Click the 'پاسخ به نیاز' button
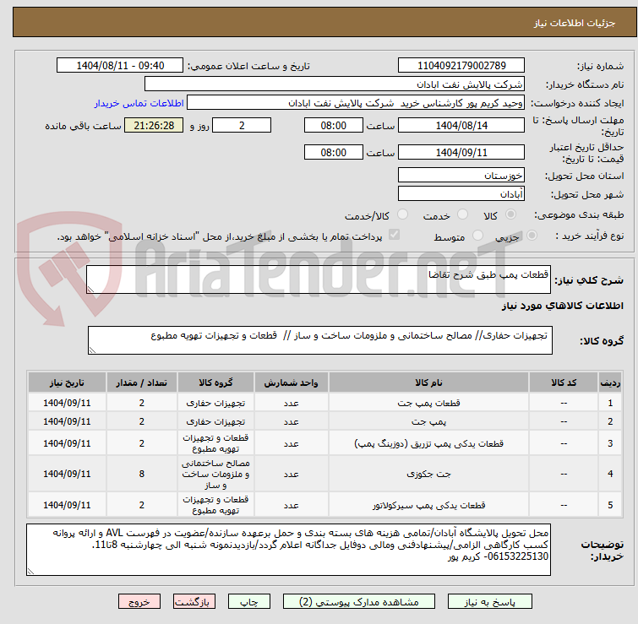Screen dimensions: 638x624 click(489, 602)
